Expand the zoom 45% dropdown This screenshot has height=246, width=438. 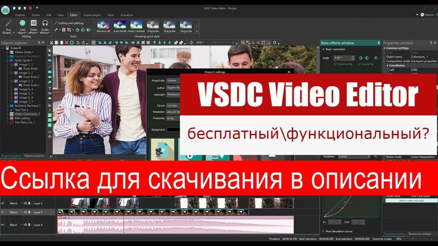click(x=203, y=43)
